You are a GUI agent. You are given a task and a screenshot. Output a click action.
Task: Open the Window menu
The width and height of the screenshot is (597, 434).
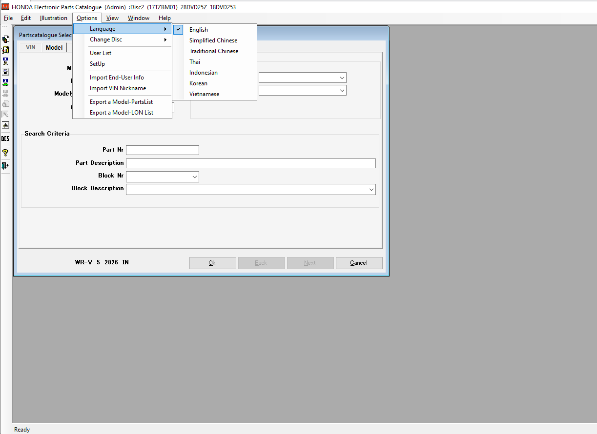pyautogui.click(x=139, y=18)
